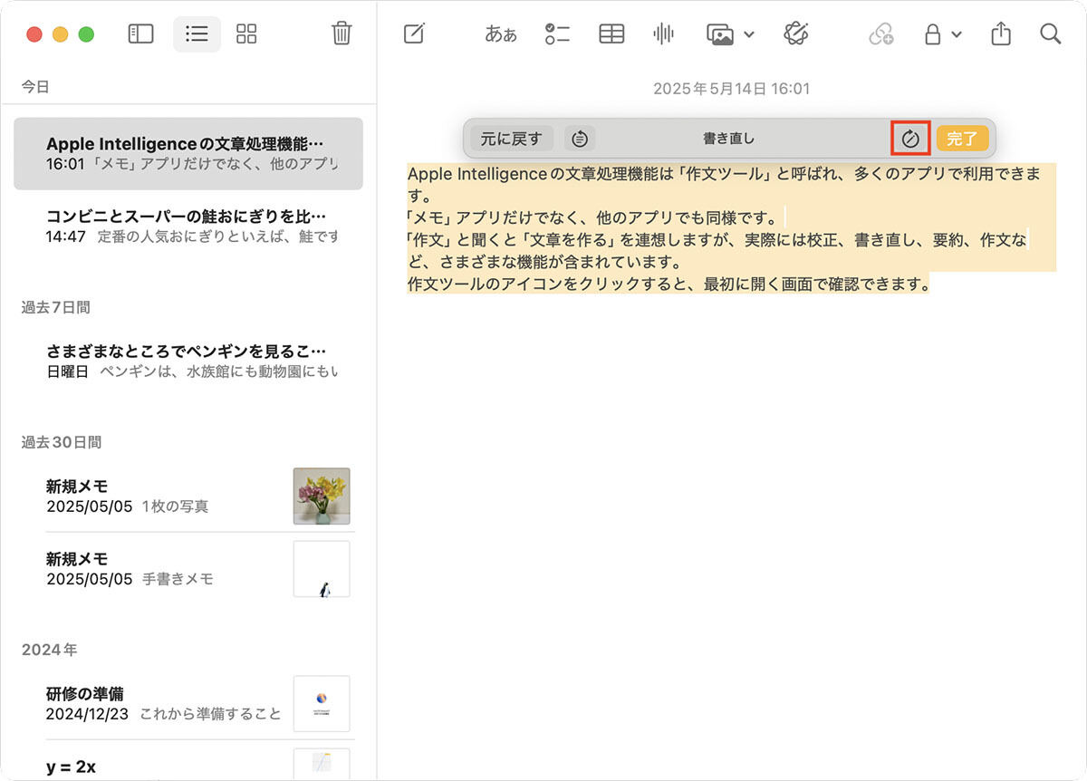Open the Apple Intelligence writing tools icon
1087x781 pixels.
[x=795, y=34]
